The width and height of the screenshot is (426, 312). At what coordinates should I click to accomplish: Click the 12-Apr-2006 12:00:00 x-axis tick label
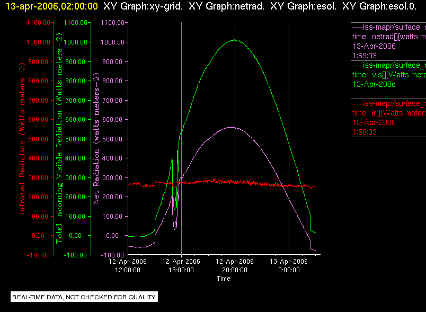click(128, 266)
